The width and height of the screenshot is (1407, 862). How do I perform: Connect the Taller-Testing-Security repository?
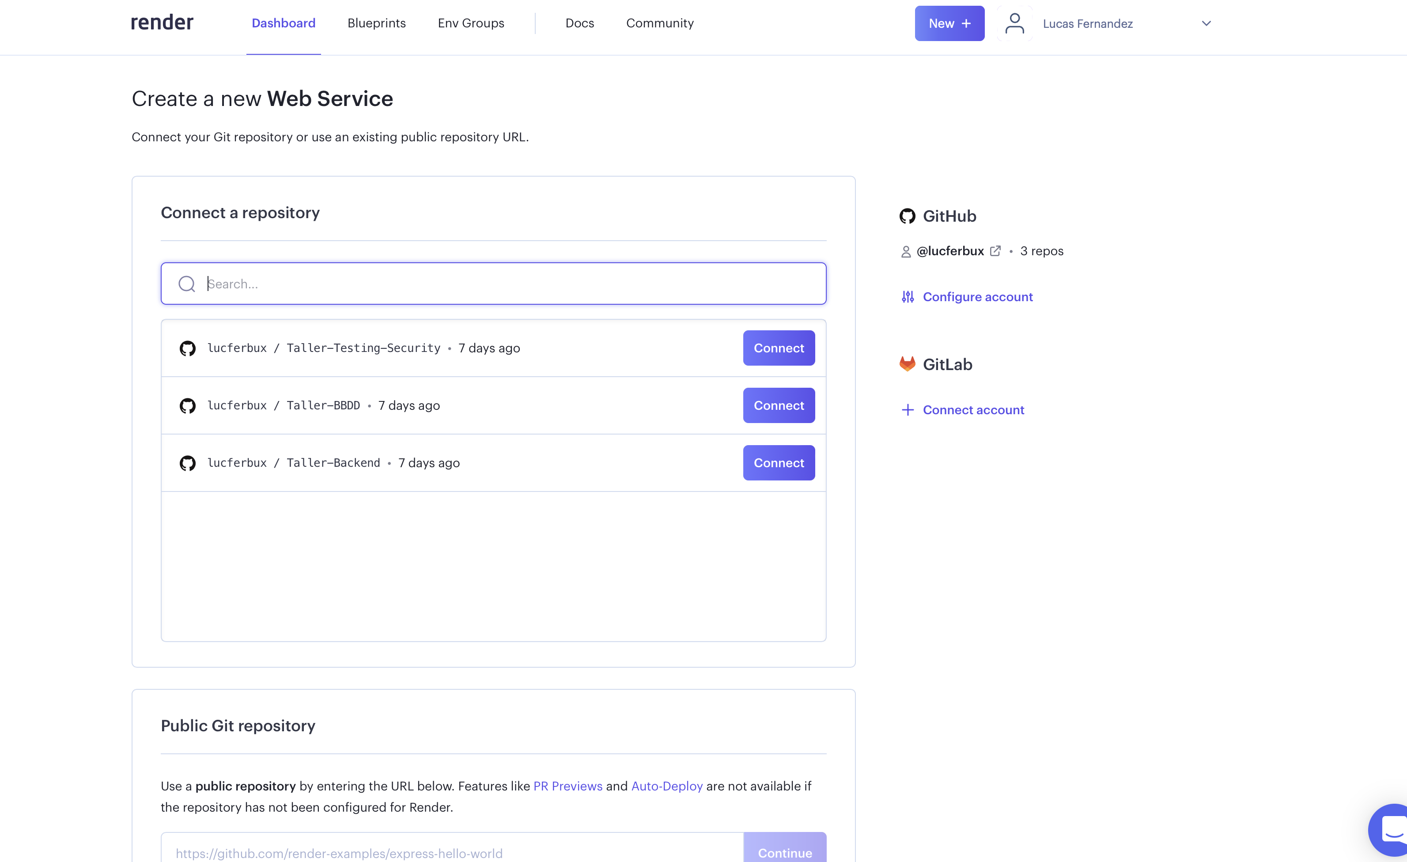778,348
